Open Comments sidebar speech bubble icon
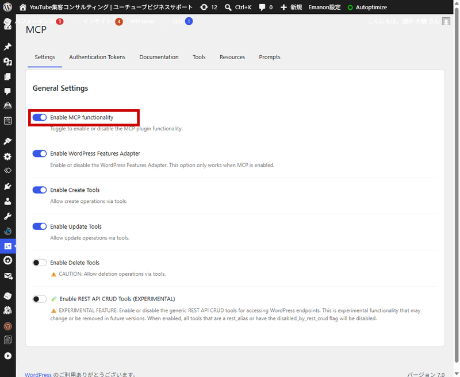The height and width of the screenshot is (377, 460). coord(7,91)
